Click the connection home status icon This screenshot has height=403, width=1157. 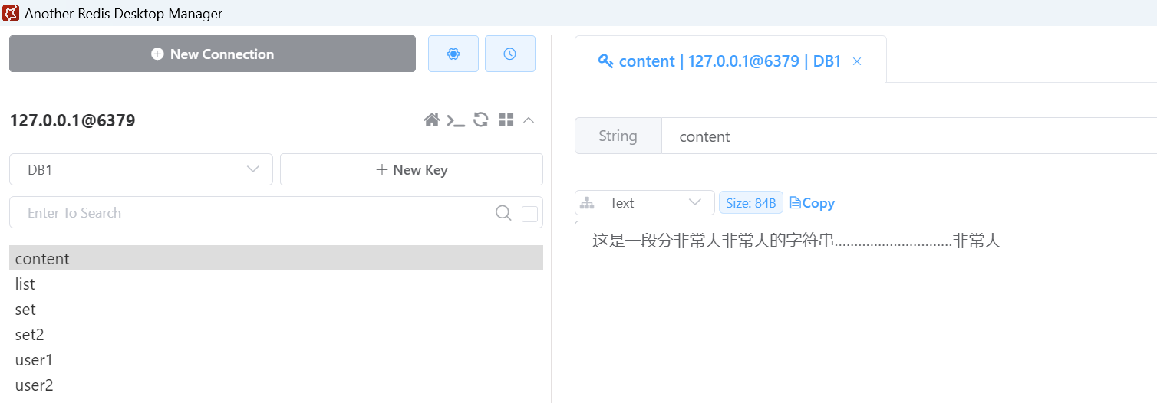(432, 120)
